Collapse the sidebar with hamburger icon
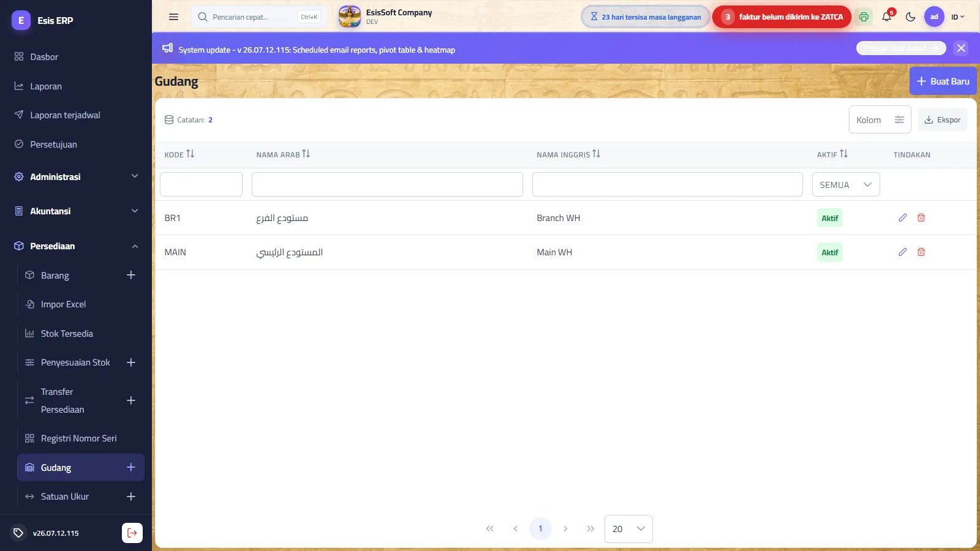980x551 pixels. tap(173, 17)
